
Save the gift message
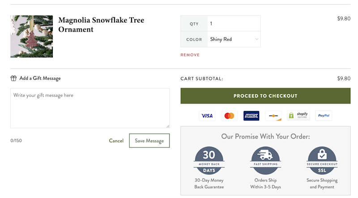(149, 140)
